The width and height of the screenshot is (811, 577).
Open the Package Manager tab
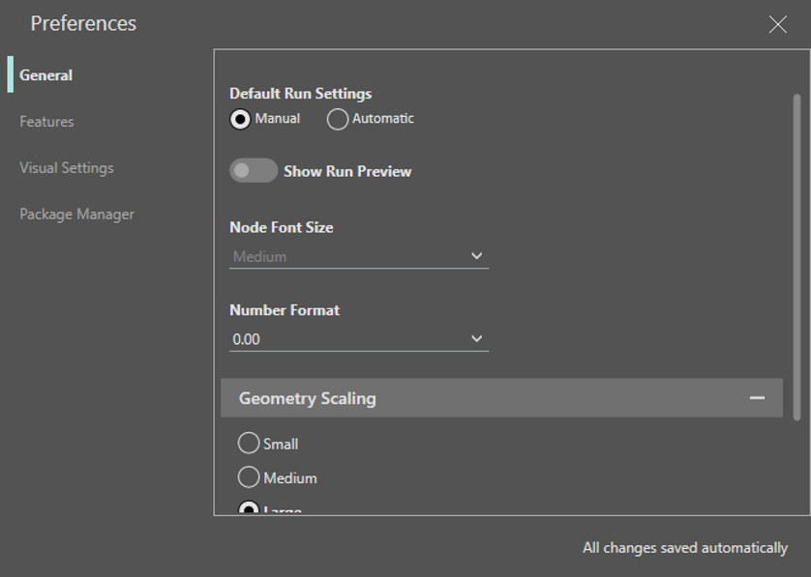(x=77, y=215)
